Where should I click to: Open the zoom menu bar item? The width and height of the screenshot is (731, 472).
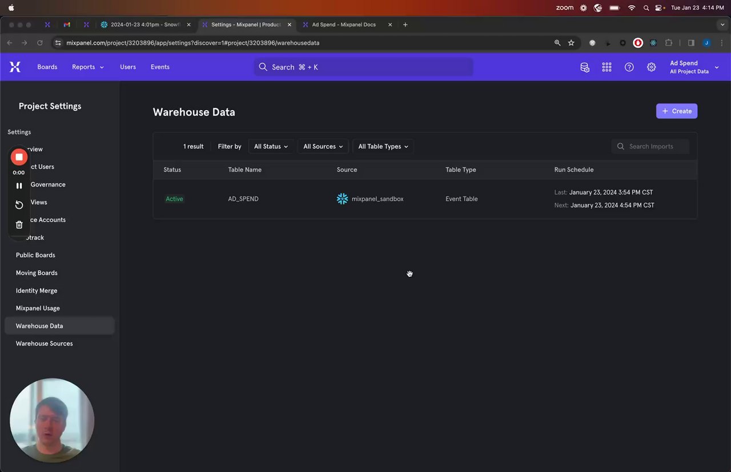564,7
